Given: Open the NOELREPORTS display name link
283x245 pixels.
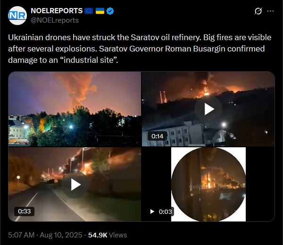Looking at the screenshot, I should (57, 11).
